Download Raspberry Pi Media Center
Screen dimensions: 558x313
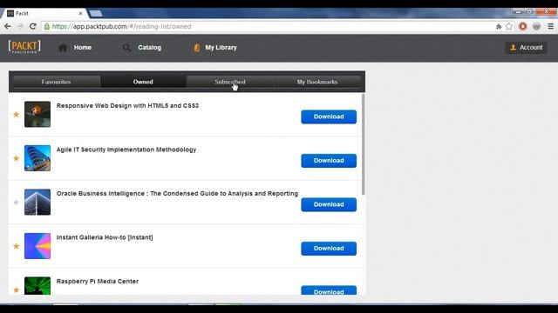pyautogui.click(x=329, y=290)
